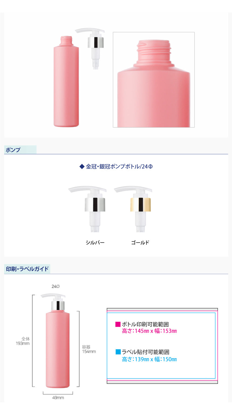Click the シルバー label

coord(95,242)
